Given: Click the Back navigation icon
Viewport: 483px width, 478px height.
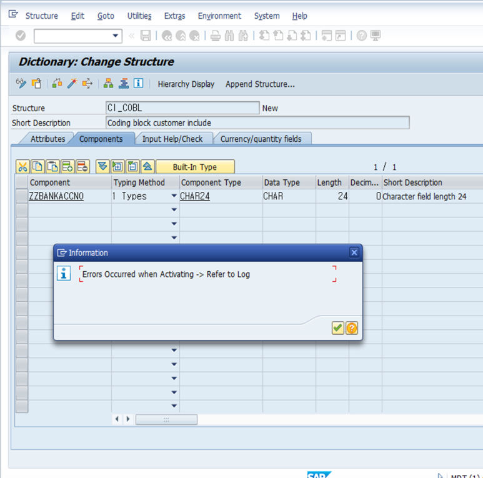Looking at the screenshot, I should [167, 36].
